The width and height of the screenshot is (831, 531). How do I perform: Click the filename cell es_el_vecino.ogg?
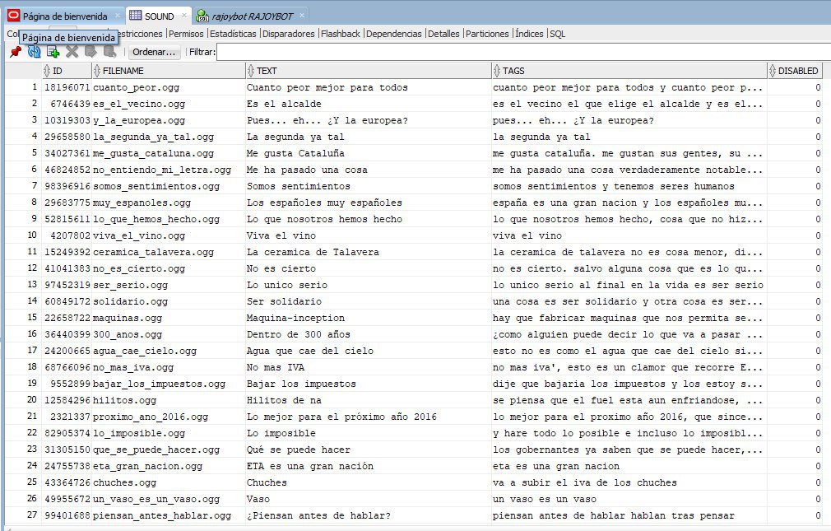(169, 104)
